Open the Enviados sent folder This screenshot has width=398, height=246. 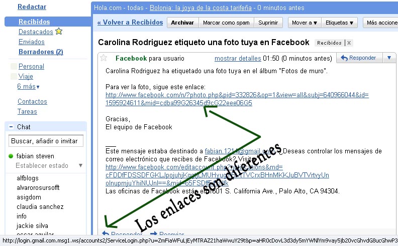[32, 42]
